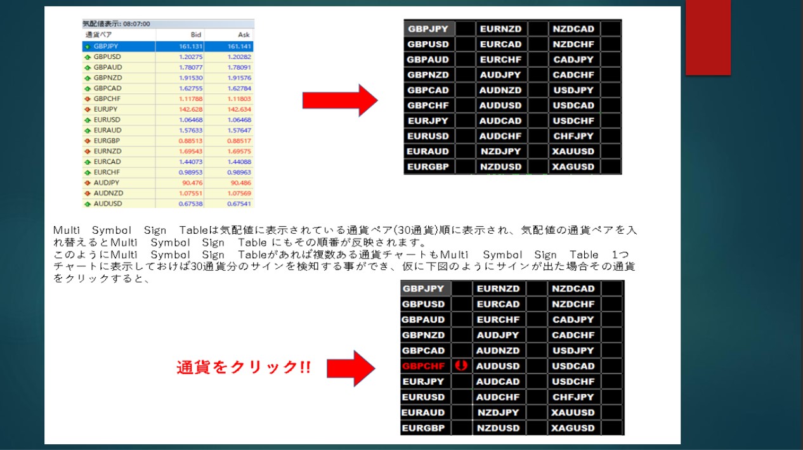The width and height of the screenshot is (803, 450).
Task: Click CADJPY in the top sign table
Action: (573, 60)
